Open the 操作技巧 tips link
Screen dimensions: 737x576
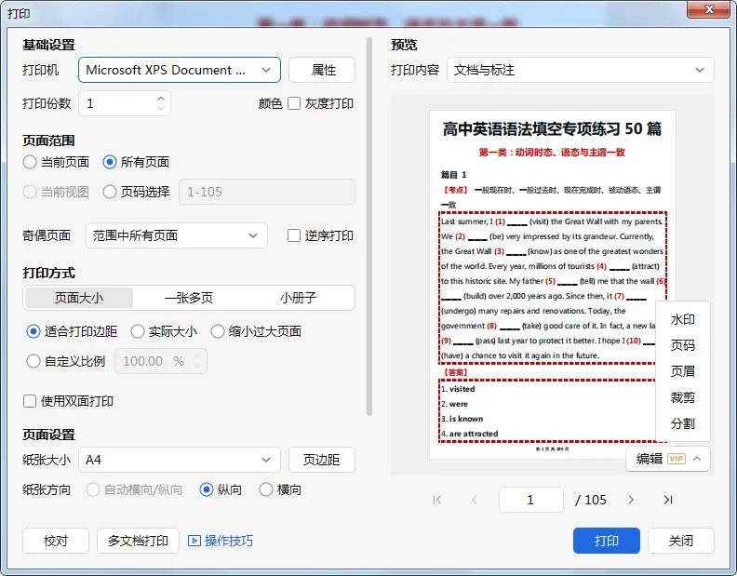228,541
